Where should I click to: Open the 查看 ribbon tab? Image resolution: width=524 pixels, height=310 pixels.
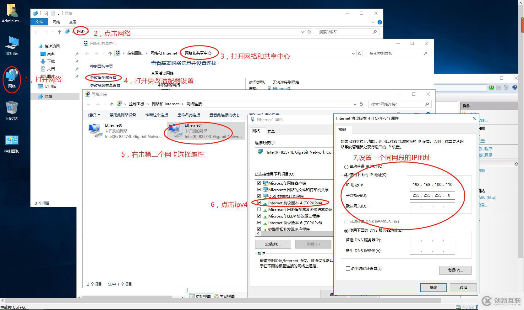pyautogui.click(x=73, y=22)
